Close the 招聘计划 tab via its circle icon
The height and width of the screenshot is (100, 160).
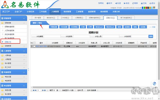pyautogui.click(x=113, y=18)
